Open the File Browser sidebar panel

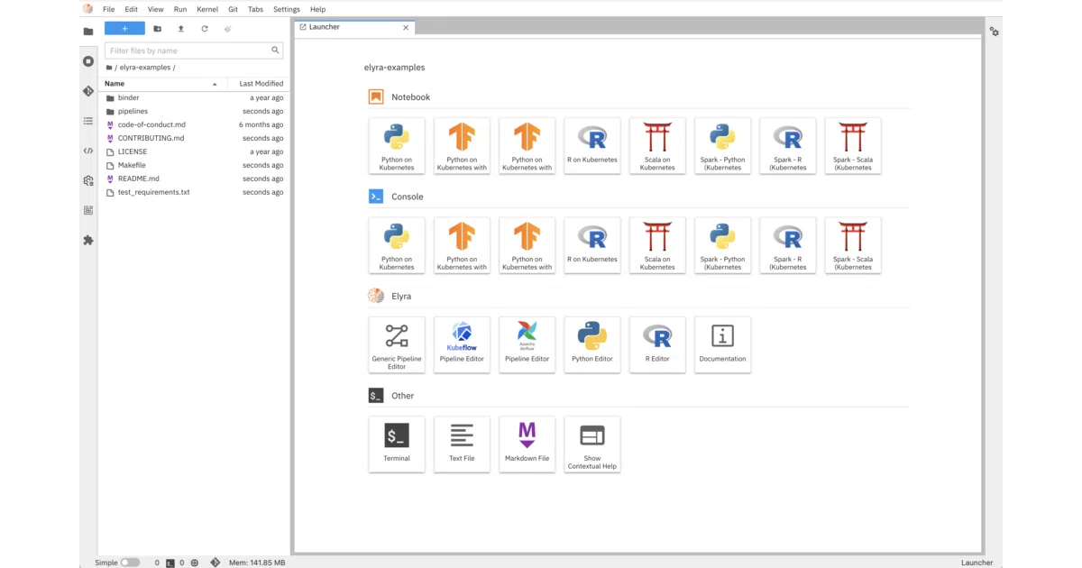[x=88, y=32]
